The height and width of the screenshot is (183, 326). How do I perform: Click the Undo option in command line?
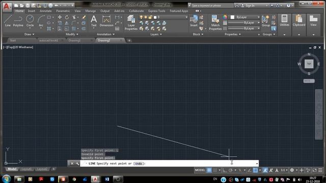139,164
